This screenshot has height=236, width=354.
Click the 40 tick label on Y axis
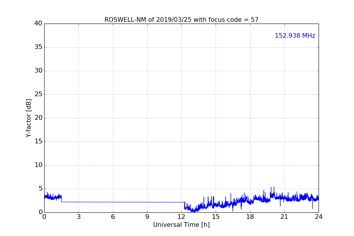point(38,24)
